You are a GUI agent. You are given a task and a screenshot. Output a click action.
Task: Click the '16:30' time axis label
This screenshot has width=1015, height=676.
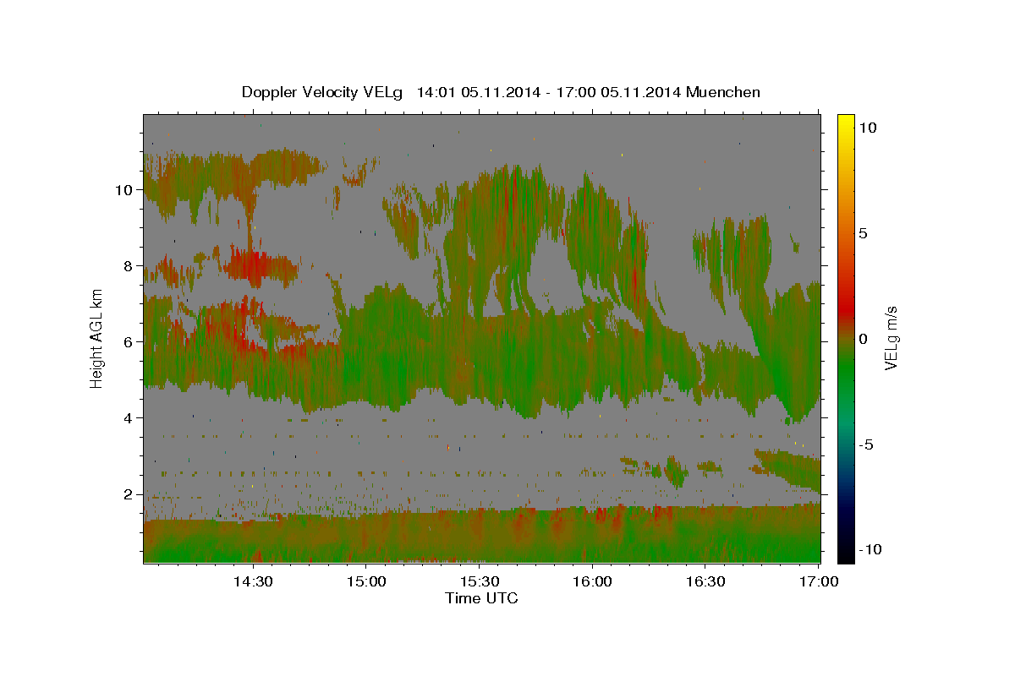pyautogui.click(x=705, y=582)
